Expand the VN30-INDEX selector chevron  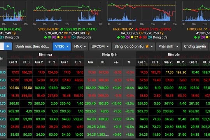click(57, 29)
